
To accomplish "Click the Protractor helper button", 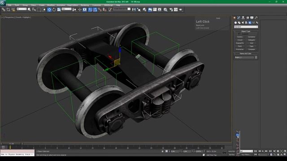I will [240, 49].
